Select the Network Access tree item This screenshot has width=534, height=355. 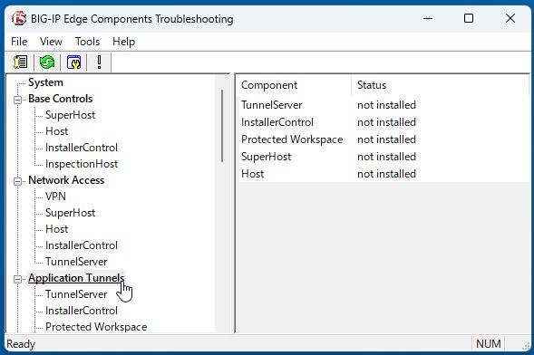pos(66,180)
